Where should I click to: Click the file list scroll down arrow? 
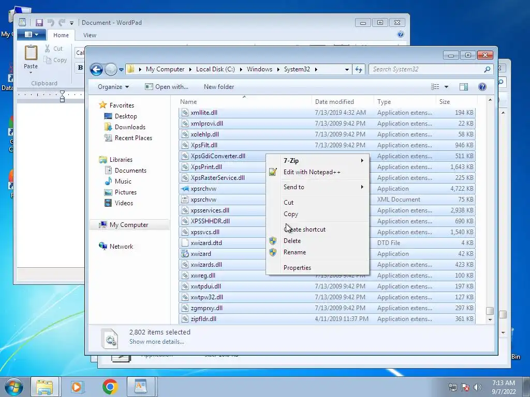tap(490, 319)
